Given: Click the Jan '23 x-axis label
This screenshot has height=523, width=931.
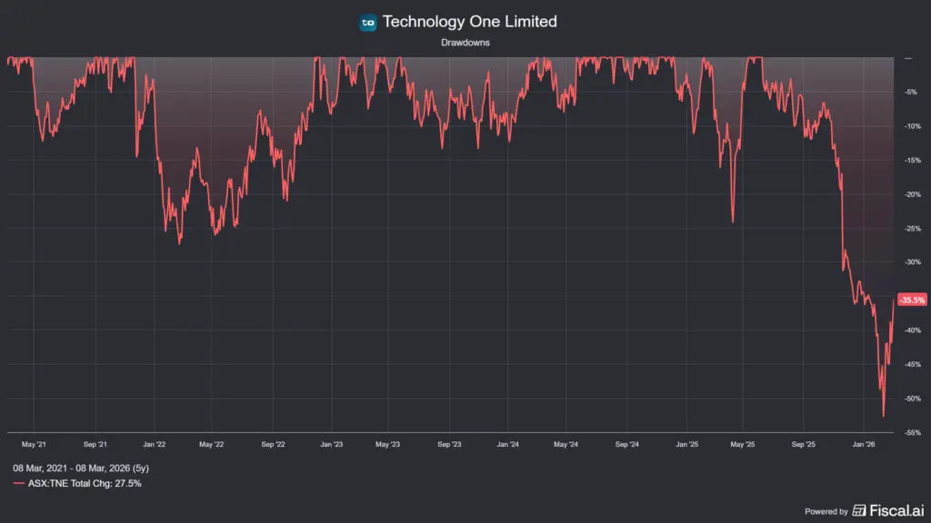Looking at the screenshot, I should [331, 445].
